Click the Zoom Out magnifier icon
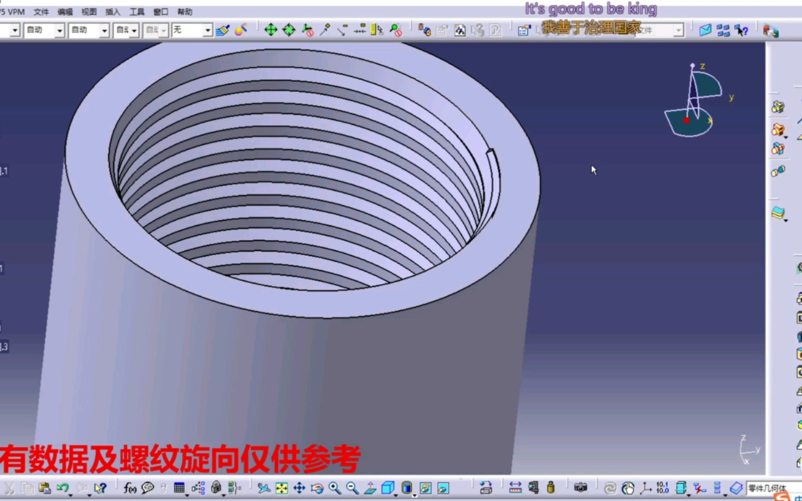Viewport: 802px width, 501px height. pyautogui.click(x=352, y=488)
